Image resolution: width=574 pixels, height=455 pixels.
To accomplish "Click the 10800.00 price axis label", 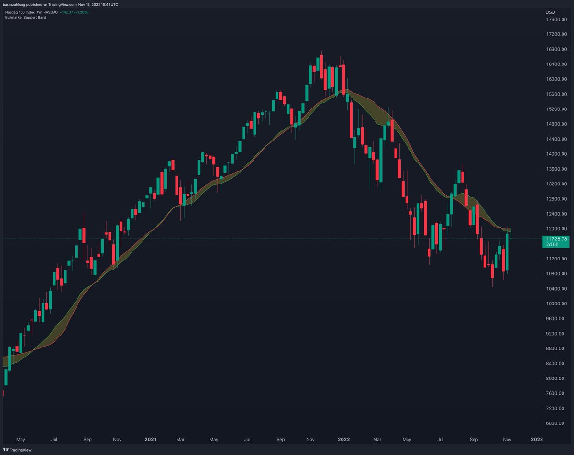I will (x=557, y=274).
